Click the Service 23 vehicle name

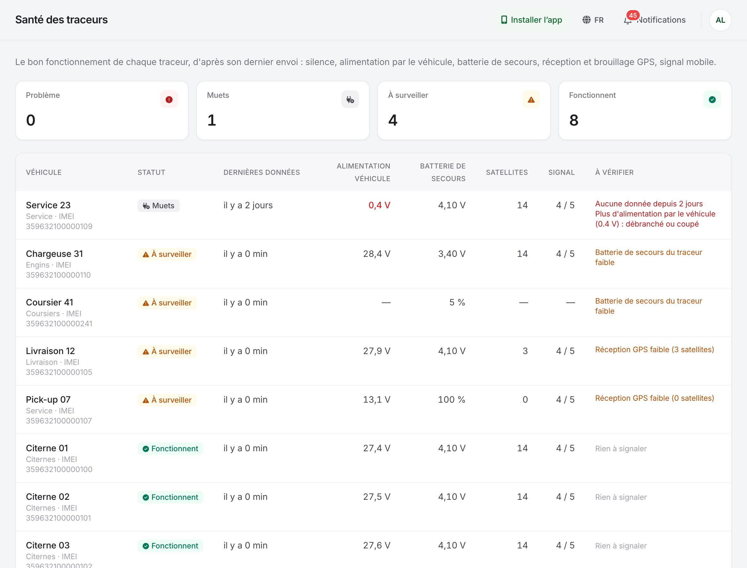pyautogui.click(x=48, y=205)
